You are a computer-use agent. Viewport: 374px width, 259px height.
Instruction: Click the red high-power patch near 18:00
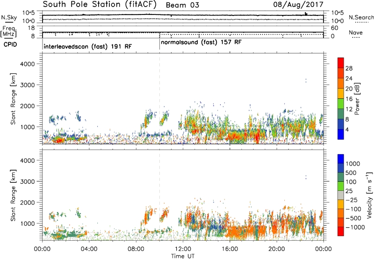[x=257, y=137]
